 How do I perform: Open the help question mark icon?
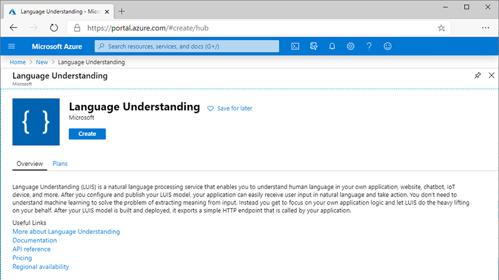[x=369, y=46]
